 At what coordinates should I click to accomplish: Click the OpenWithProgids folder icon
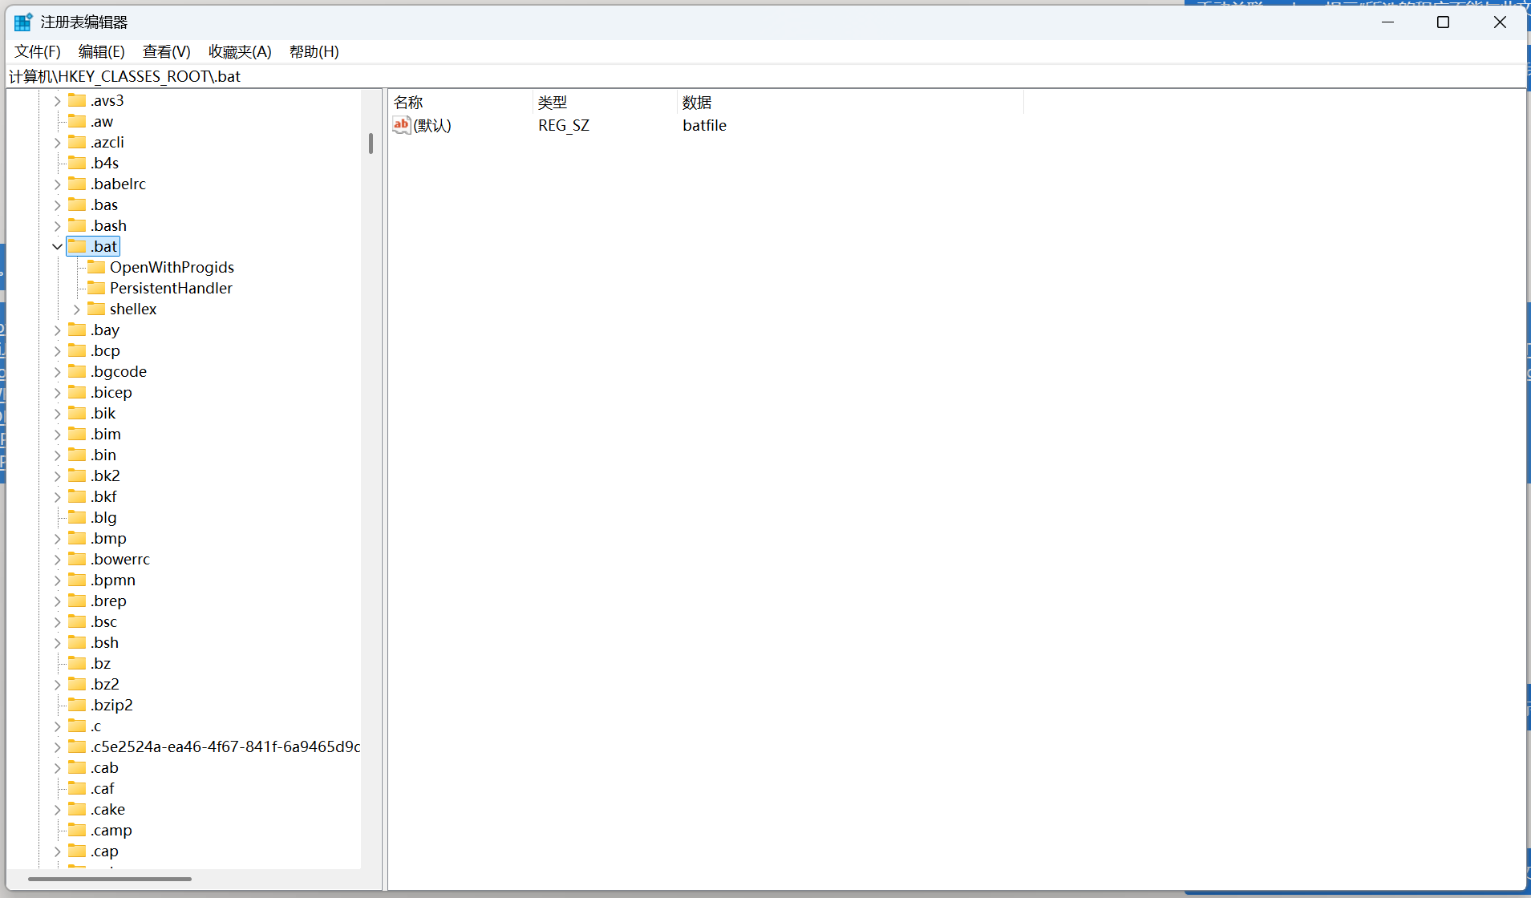[x=96, y=266]
